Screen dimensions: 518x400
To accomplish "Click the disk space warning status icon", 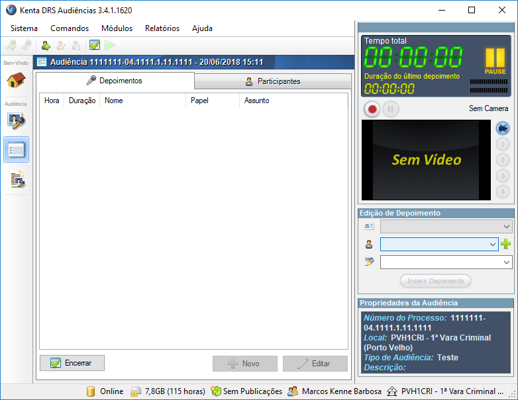I will 135,391.
